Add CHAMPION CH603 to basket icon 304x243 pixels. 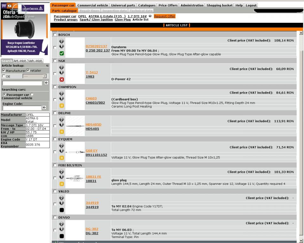click(x=61, y=93)
